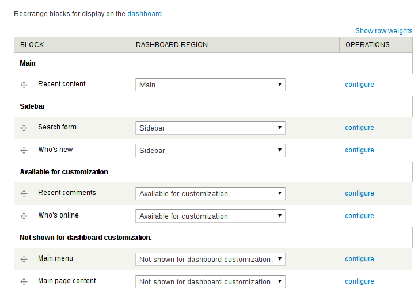The image size is (418, 290).
Task: Click drag handle icon for Search form
Action: click(24, 128)
